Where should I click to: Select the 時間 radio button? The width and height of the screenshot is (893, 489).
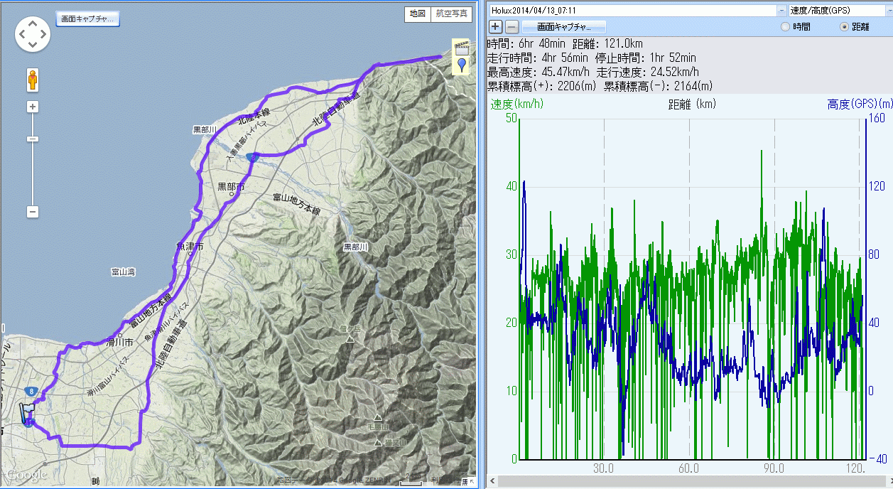pyautogui.click(x=785, y=27)
